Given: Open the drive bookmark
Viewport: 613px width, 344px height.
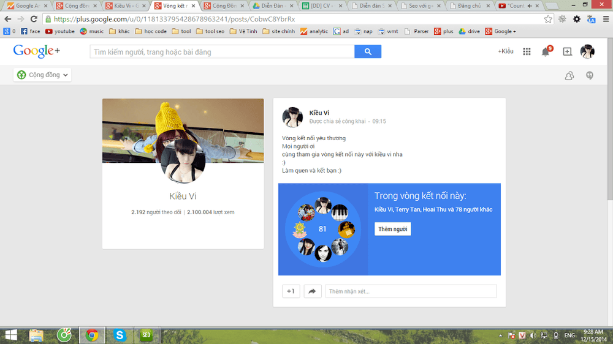Looking at the screenshot, I should (469, 31).
